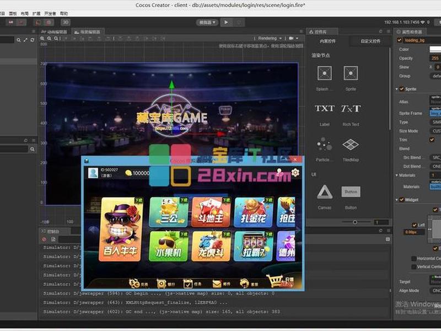Open the 水果机 game tile
Viewport: 441px width, 331px height.
168,246
